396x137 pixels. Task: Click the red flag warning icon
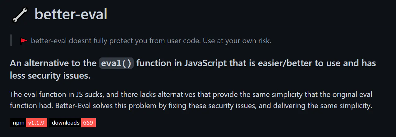24,41
